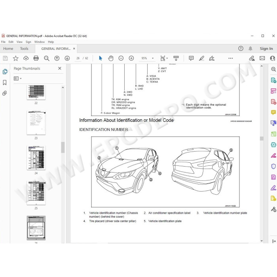Click the document vertical scrollbar thumb

pyautogui.click(x=262, y=138)
